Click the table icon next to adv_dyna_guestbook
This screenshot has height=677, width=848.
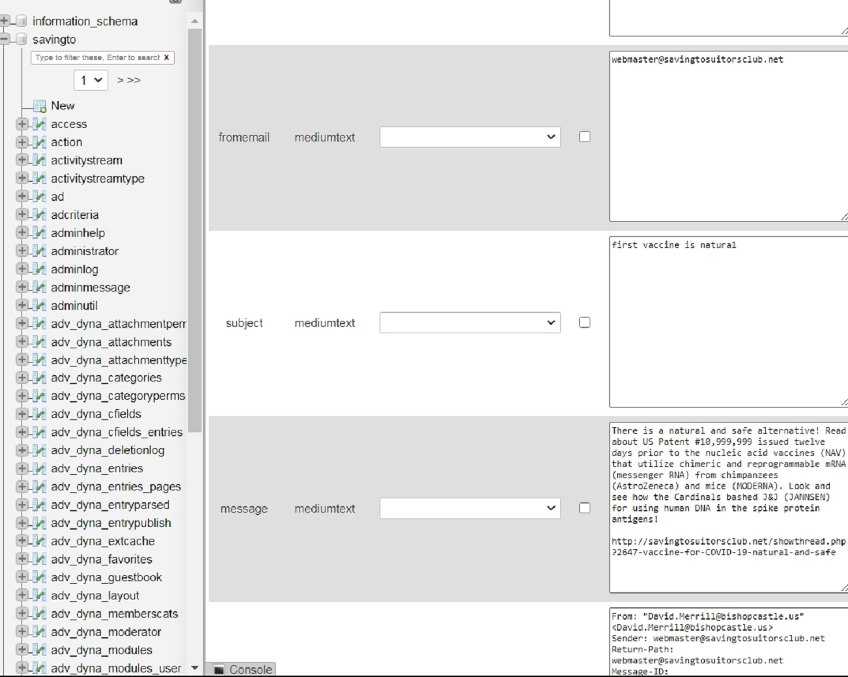pos(39,577)
